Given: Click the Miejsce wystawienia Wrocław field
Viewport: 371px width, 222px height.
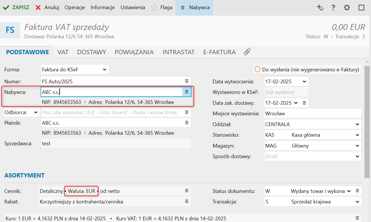Looking at the screenshot, I should pos(313,114).
